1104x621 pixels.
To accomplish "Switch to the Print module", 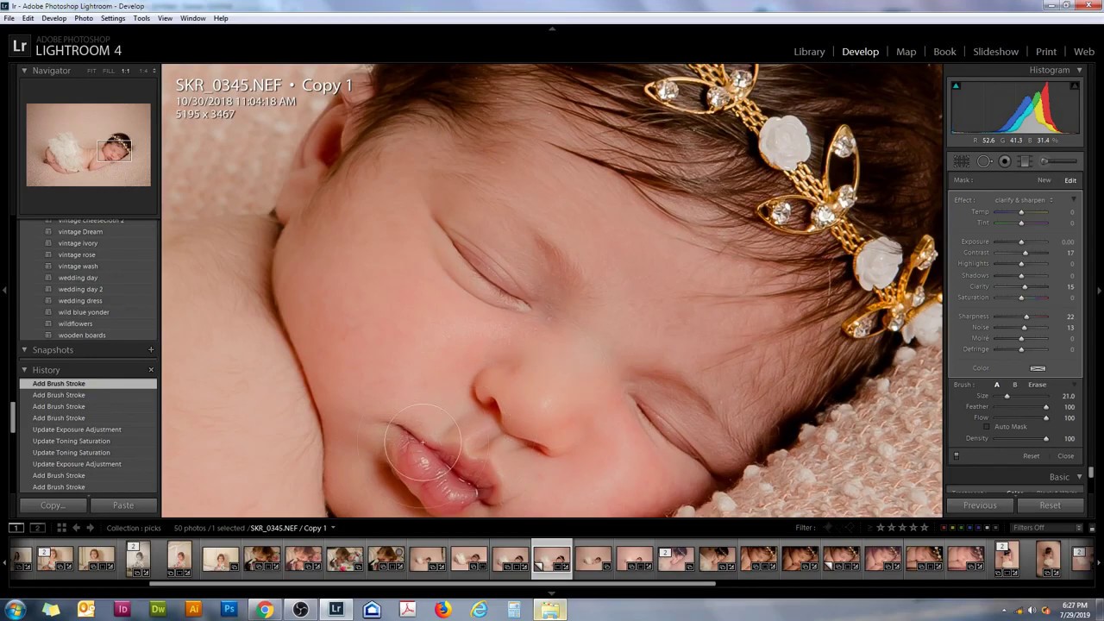I will pos(1046,52).
